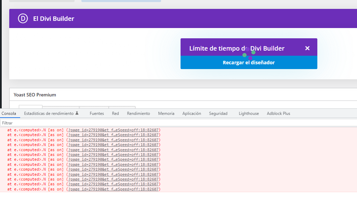Focus the Filtrar console input field
The image size is (357, 200).
point(178,123)
